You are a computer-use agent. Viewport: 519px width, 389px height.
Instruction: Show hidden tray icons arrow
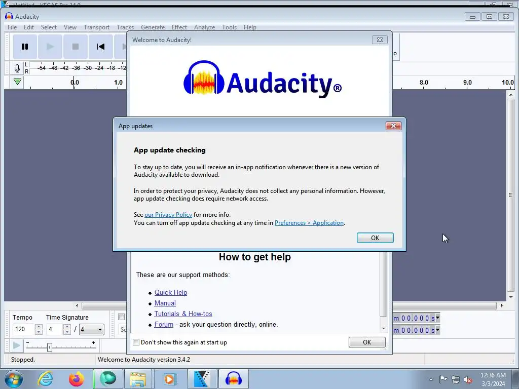[x=431, y=379]
